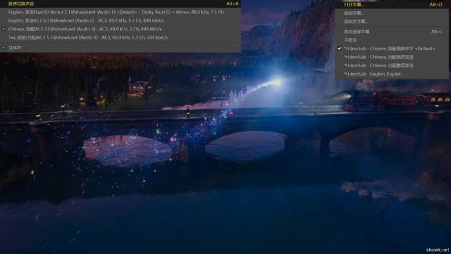Pick HdmvSub Chinese 台配繁英双语 subtitle
The width and height of the screenshot is (451, 254).
(x=392, y=66)
